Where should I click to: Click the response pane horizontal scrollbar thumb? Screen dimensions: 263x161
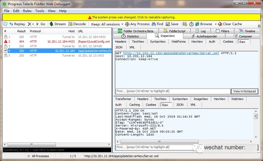tap(159, 142)
